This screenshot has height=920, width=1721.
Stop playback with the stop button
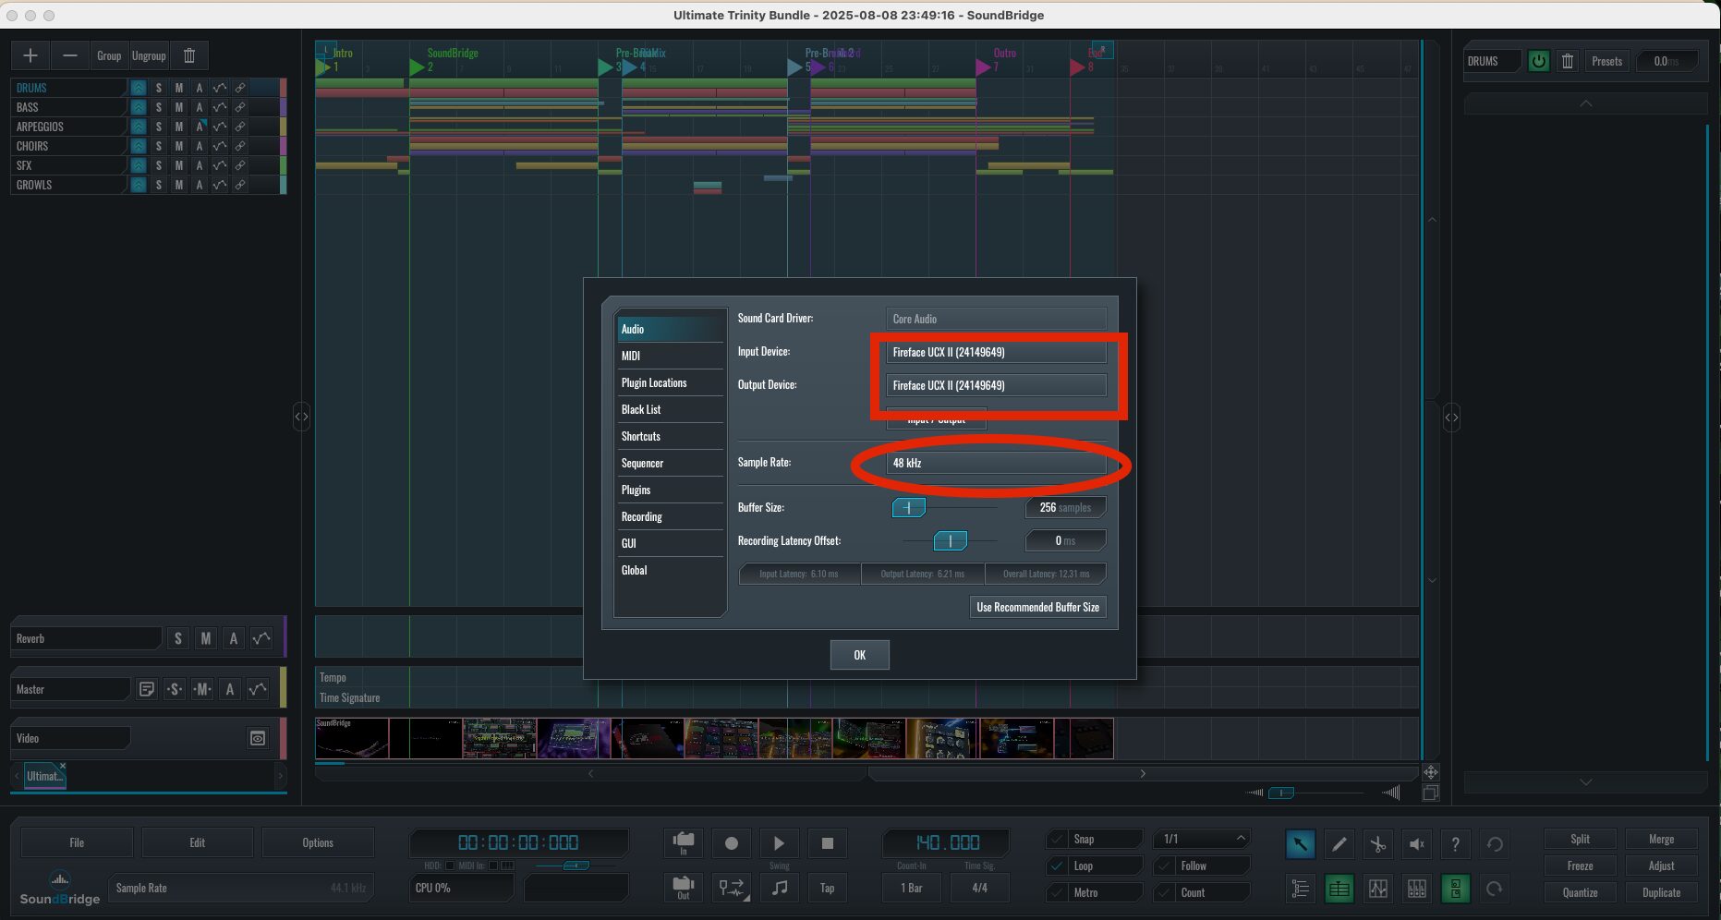point(827,843)
